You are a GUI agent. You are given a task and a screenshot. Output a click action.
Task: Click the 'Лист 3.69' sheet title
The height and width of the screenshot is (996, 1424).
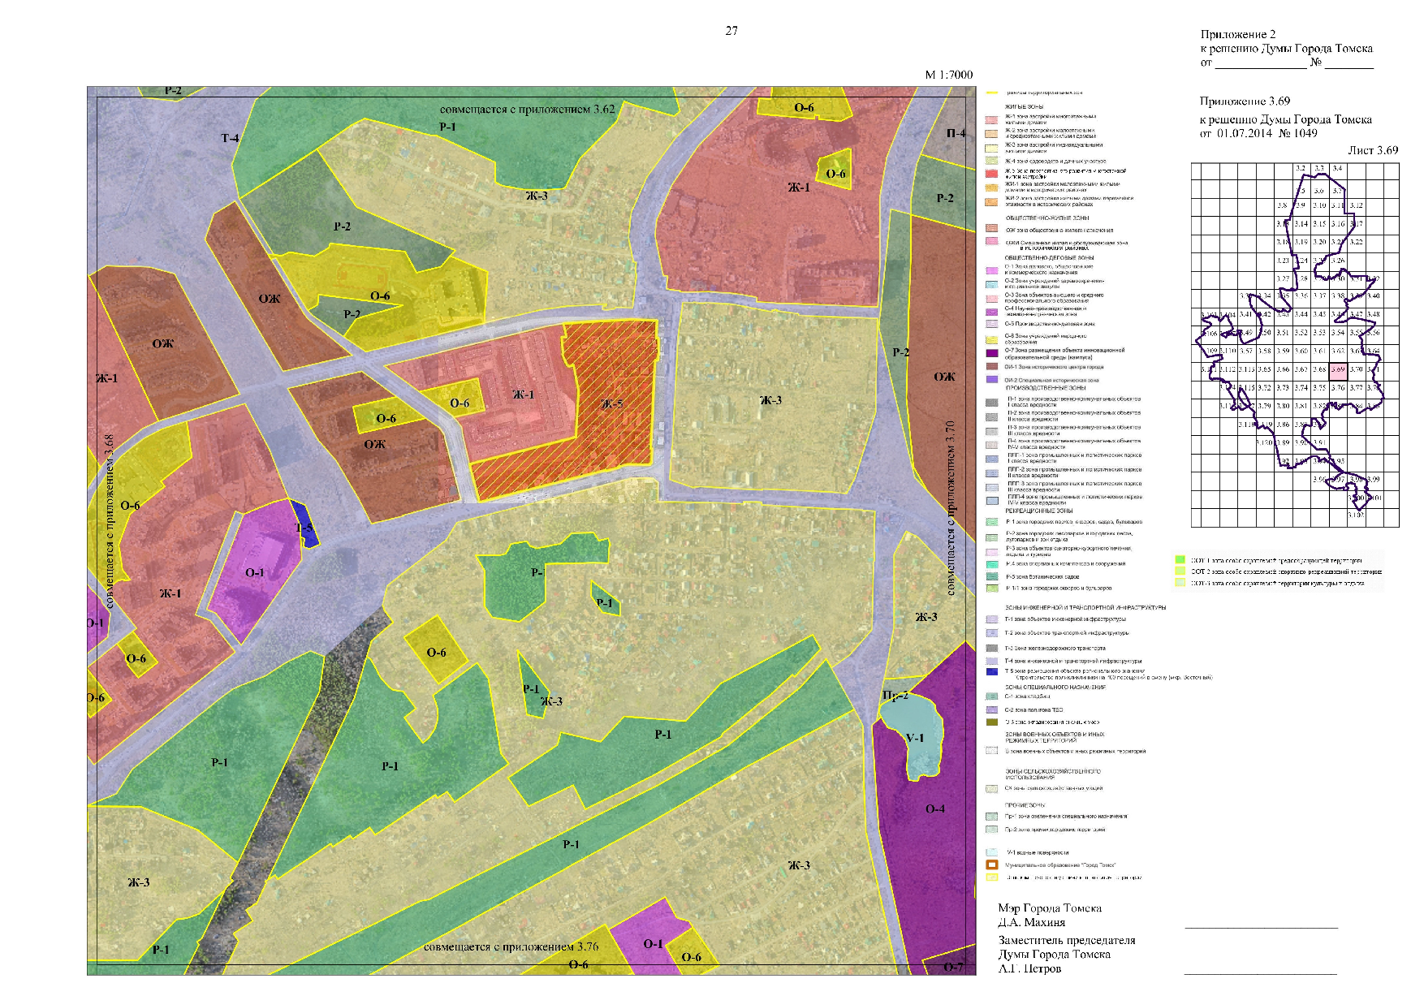(x=1373, y=150)
